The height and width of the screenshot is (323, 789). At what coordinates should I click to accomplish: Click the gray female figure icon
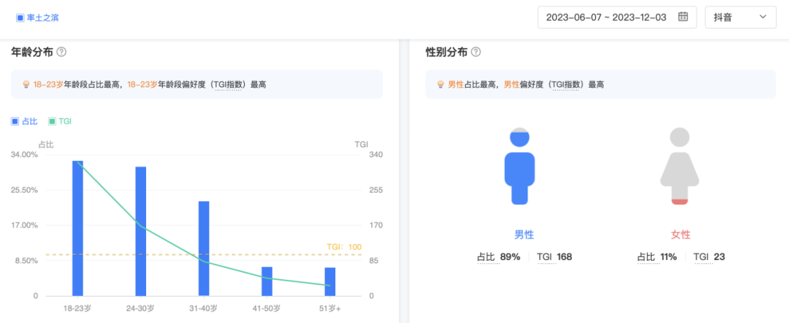[680, 166]
